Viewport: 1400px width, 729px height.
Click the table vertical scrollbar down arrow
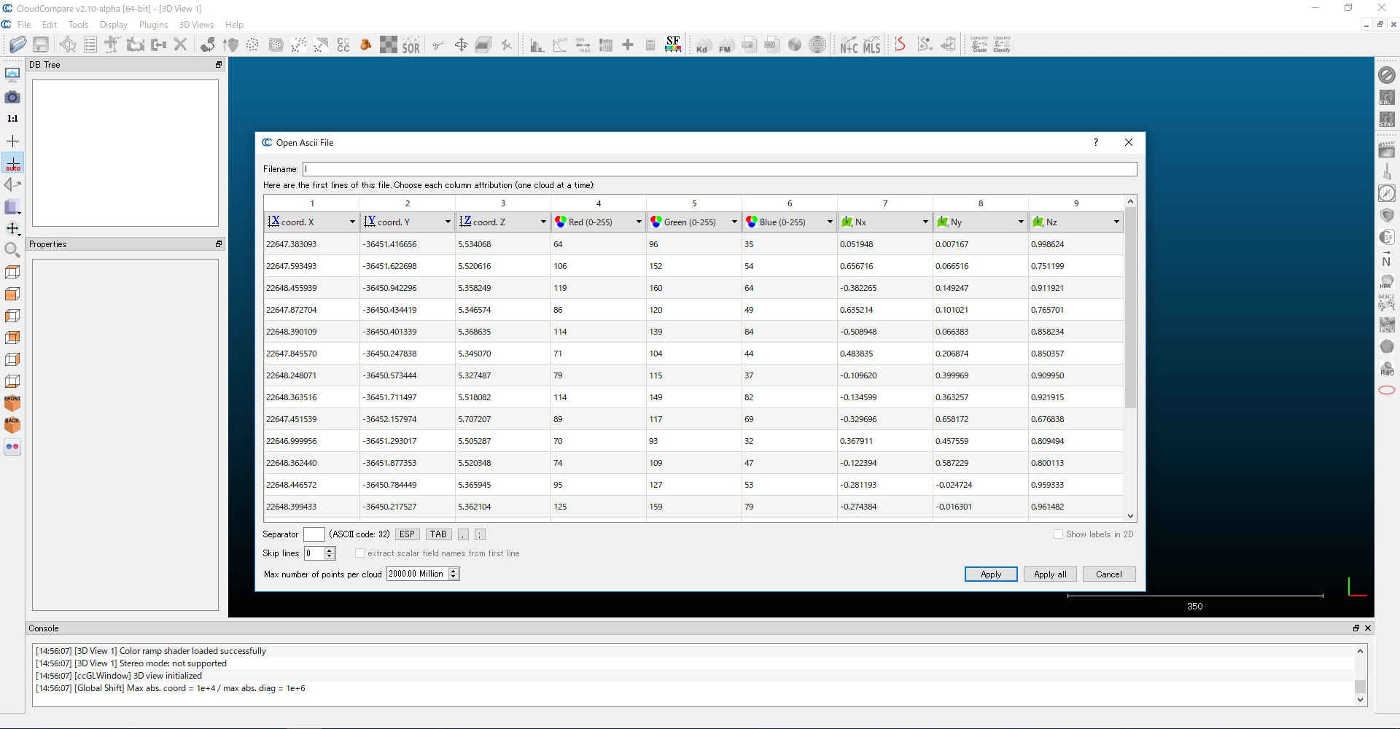1130,516
